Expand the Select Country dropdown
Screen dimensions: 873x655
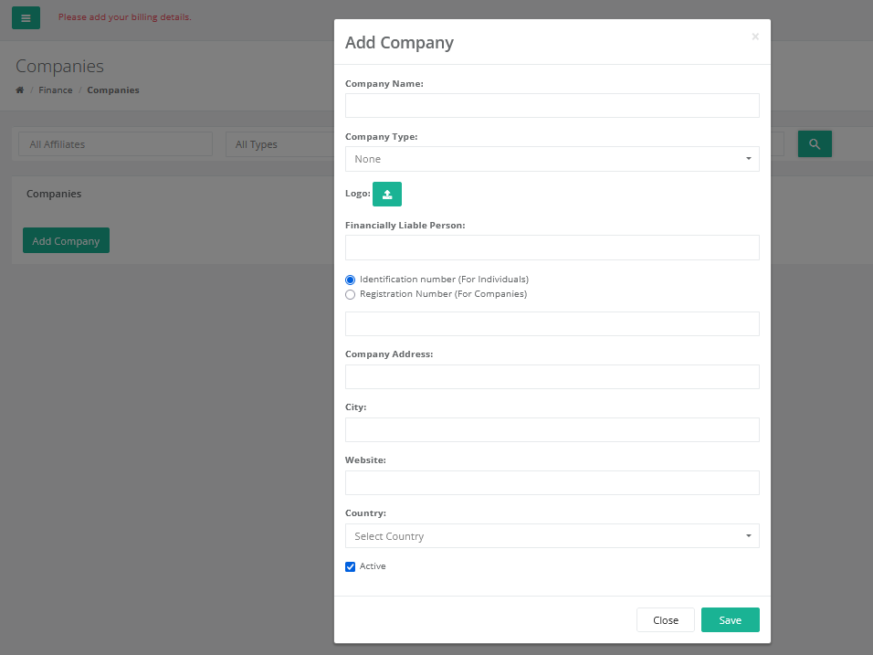coord(552,536)
